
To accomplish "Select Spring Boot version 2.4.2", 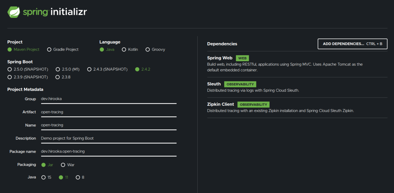I will pyautogui.click(x=142, y=69).
